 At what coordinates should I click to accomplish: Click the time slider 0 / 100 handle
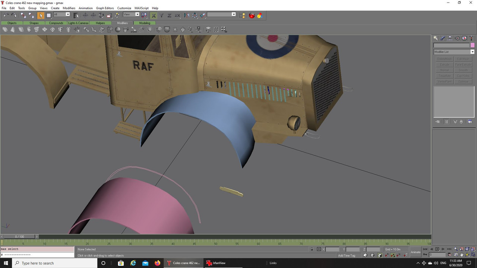click(19, 236)
